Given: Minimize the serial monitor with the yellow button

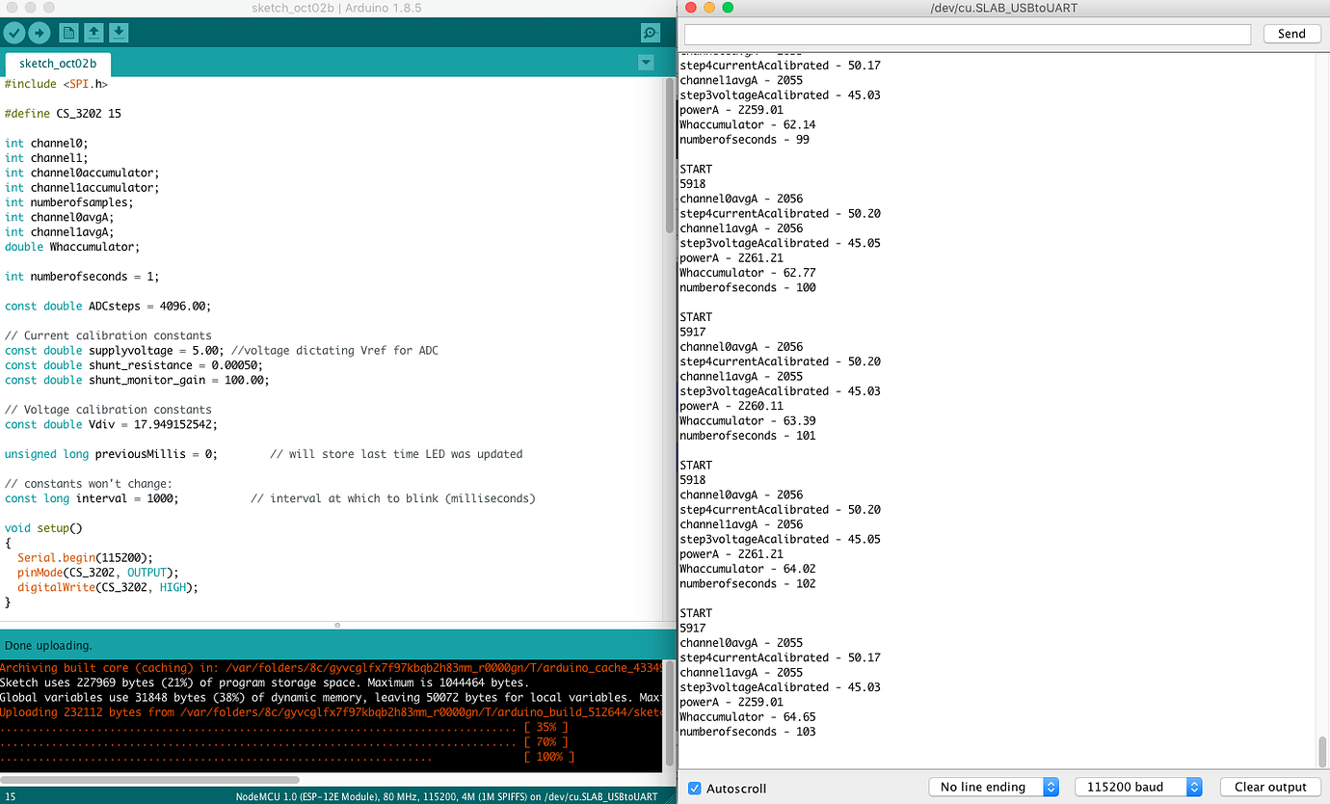Looking at the screenshot, I should 709,8.
